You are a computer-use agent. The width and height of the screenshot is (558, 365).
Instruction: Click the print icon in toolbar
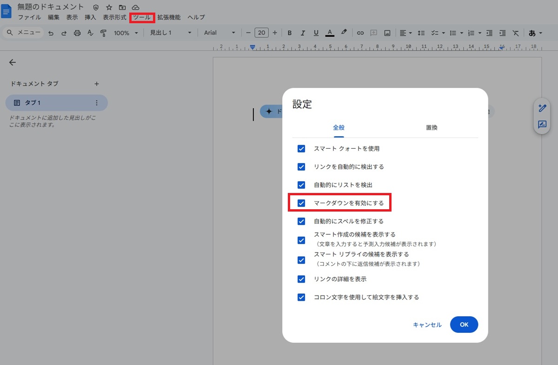[77, 33]
